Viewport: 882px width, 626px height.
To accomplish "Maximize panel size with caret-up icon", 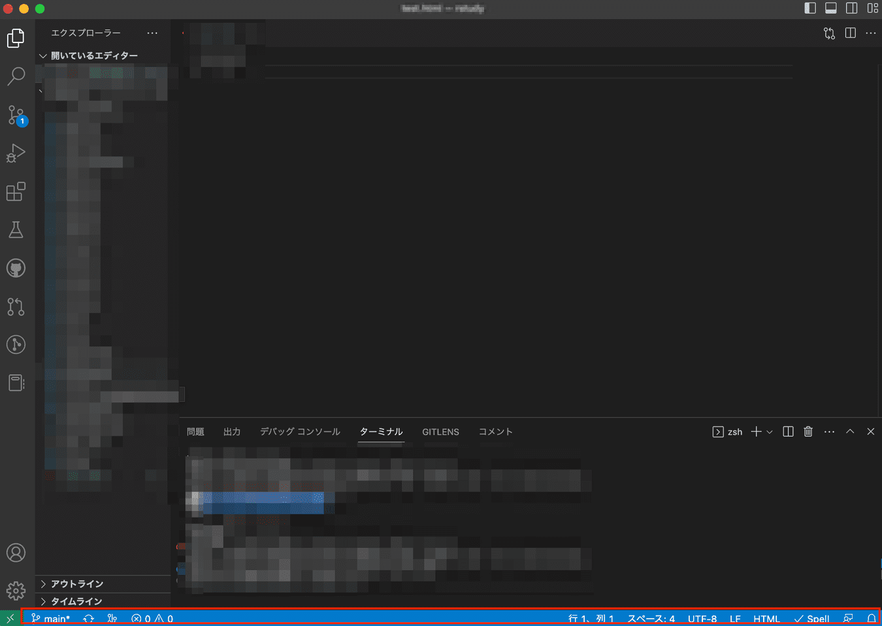I will pyautogui.click(x=850, y=431).
